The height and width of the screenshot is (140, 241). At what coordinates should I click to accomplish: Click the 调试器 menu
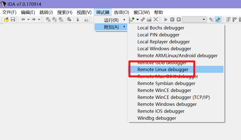coord(103,12)
